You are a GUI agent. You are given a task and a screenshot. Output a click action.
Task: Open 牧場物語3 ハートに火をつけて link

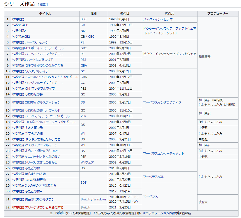[33, 60]
